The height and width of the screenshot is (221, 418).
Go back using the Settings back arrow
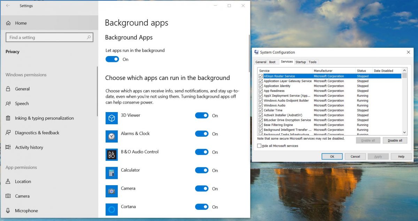8,6
